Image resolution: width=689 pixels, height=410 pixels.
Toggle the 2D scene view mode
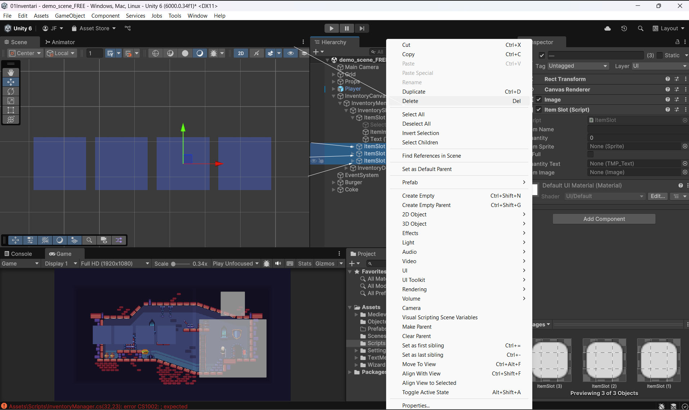click(x=241, y=53)
